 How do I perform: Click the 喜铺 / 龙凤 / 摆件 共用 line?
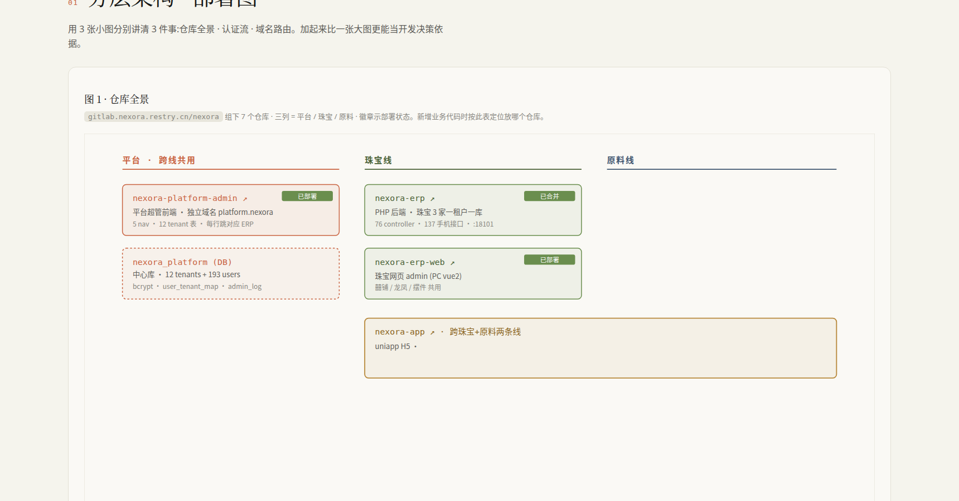click(x=408, y=288)
